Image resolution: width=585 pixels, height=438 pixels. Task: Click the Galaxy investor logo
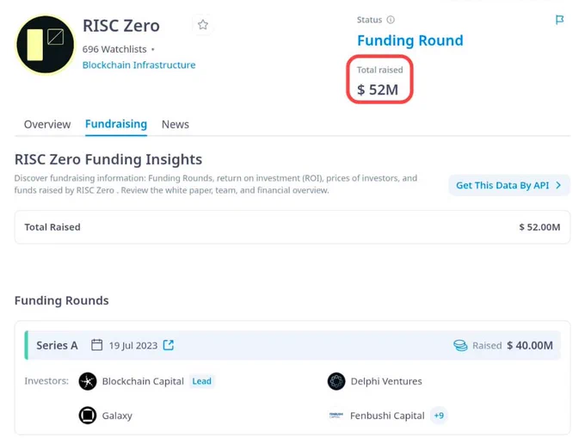click(88, 416)
